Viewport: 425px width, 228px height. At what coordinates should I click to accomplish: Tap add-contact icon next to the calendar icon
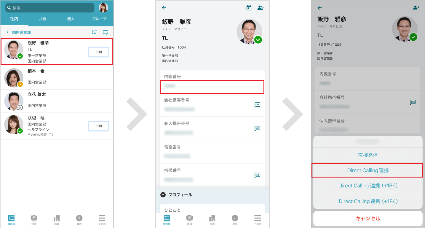tap(261, 8)
